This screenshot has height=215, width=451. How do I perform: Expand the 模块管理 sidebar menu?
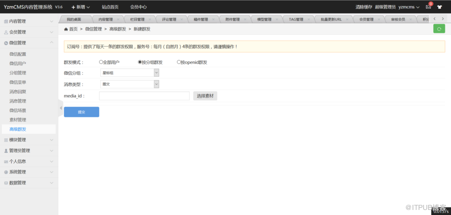[28, 140]
